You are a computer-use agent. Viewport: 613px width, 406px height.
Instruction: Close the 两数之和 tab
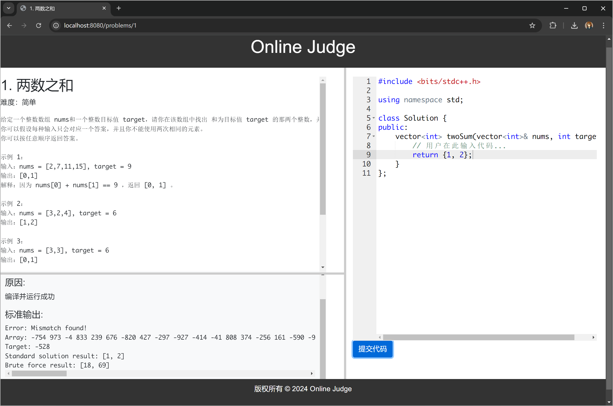(104, 8)
